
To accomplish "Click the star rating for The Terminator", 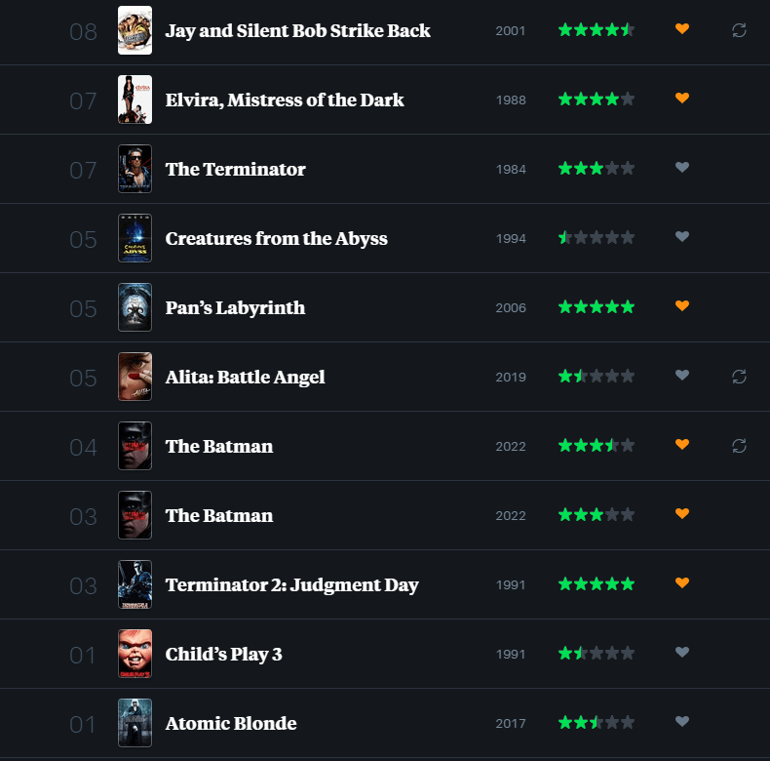I will pos(596,169).
